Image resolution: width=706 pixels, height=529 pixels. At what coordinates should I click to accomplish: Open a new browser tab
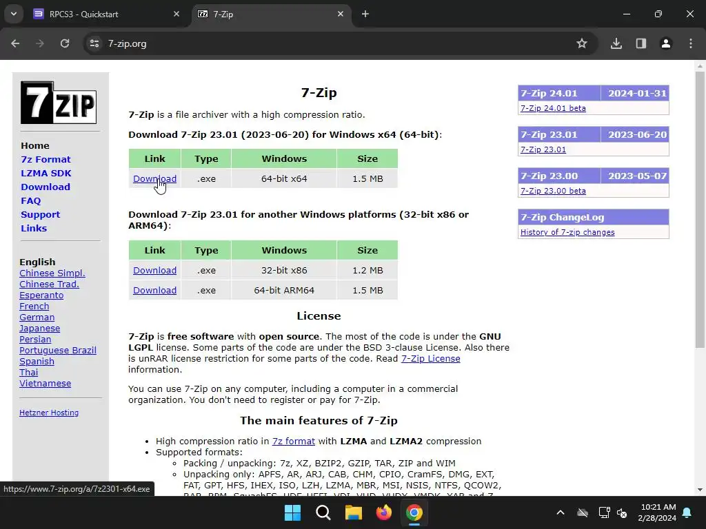[365, 14]
